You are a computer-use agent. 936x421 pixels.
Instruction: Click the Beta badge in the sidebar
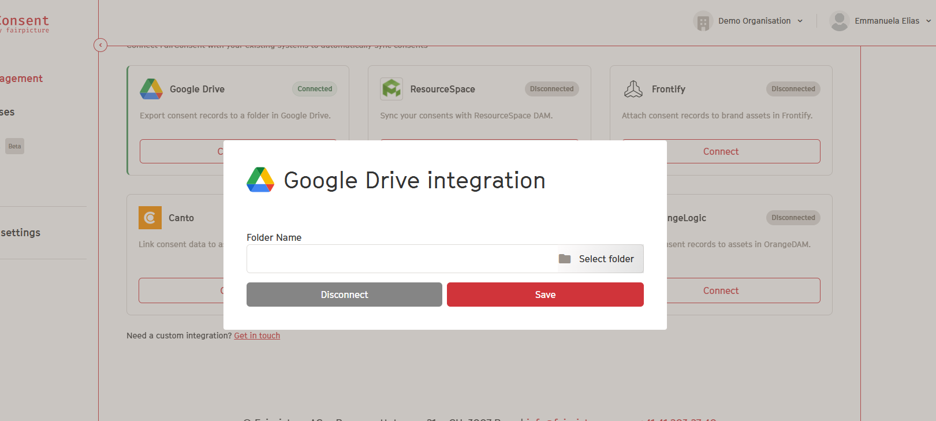(14, 146)
